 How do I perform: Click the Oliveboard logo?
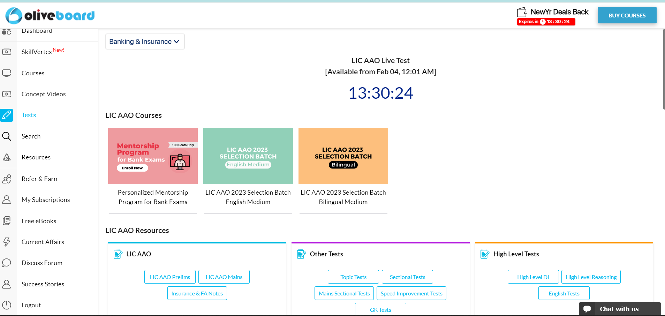point(50,15)
